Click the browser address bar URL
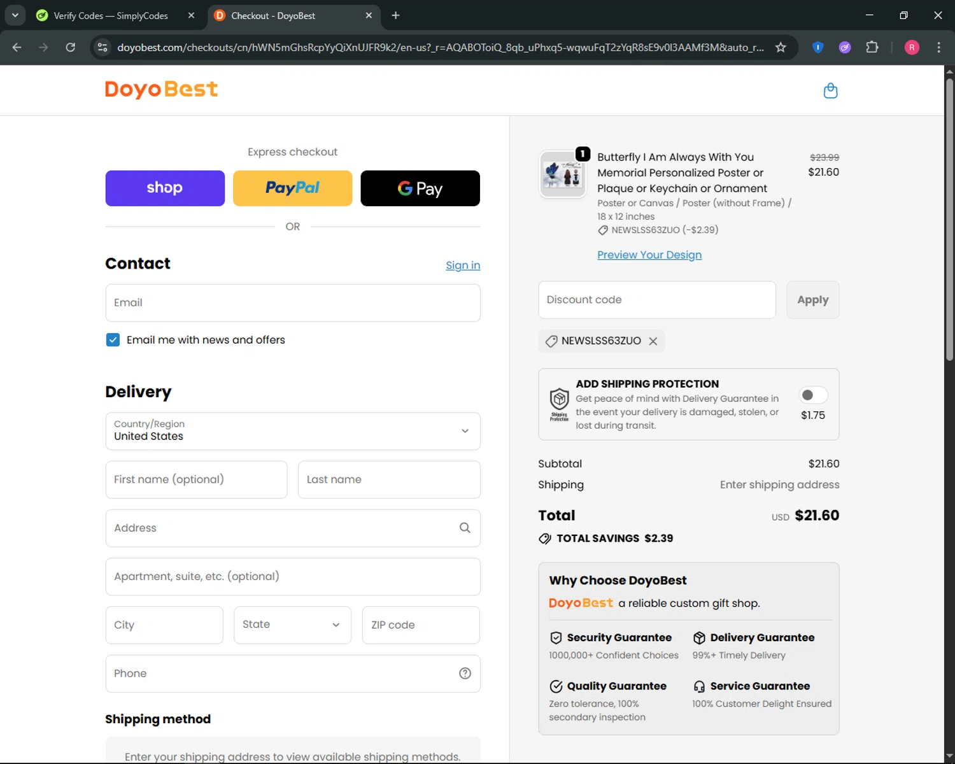This screenshot has width=955, height=764. click(x=441, y=47)
